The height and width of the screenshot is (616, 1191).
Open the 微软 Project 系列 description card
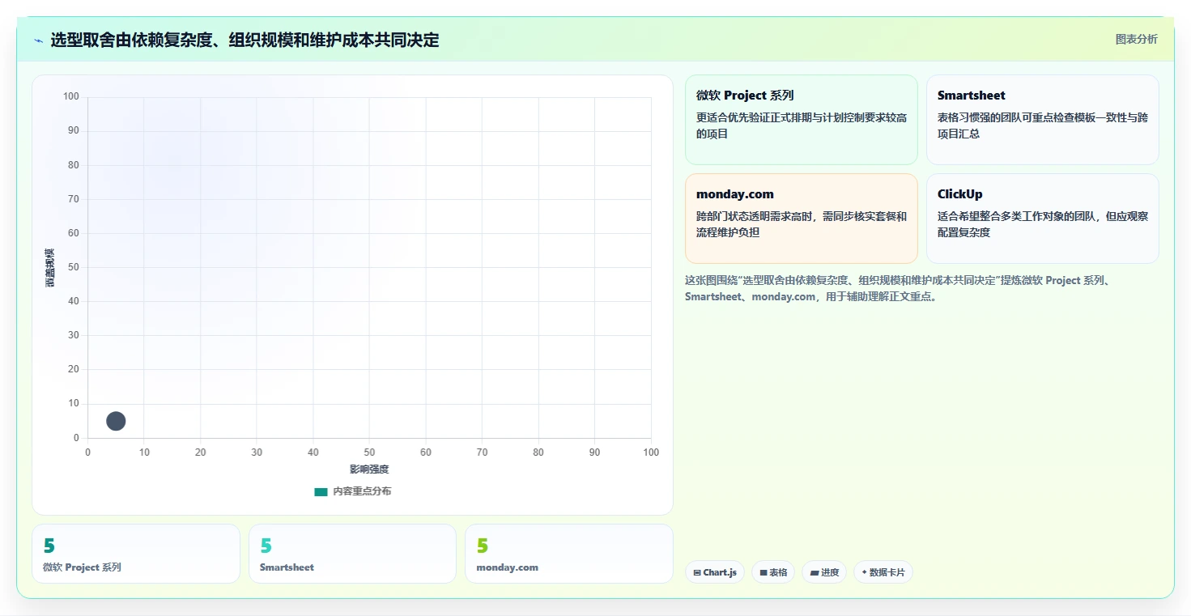[x=801, y=120]
